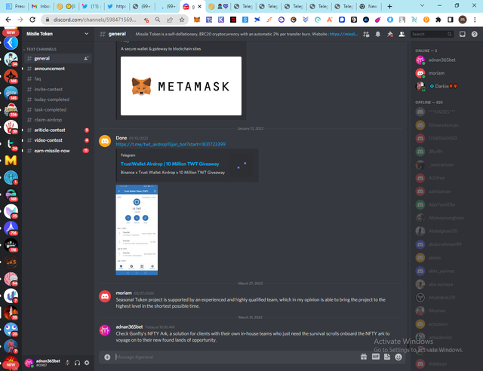The image size is (483, 371).
Task: Click the Message #general input box
Action: tap(235, 357)
